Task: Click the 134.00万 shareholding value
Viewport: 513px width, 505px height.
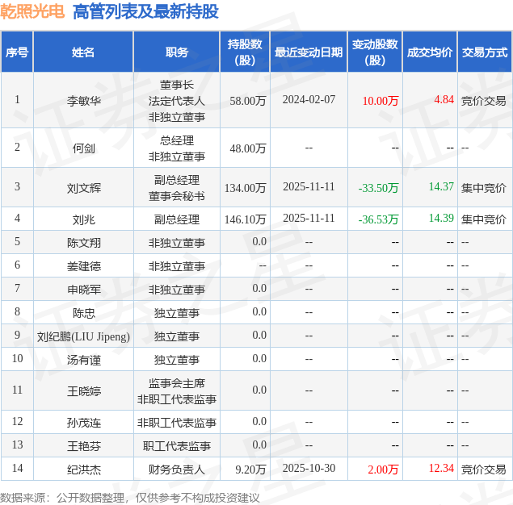Action: (245, 188)
